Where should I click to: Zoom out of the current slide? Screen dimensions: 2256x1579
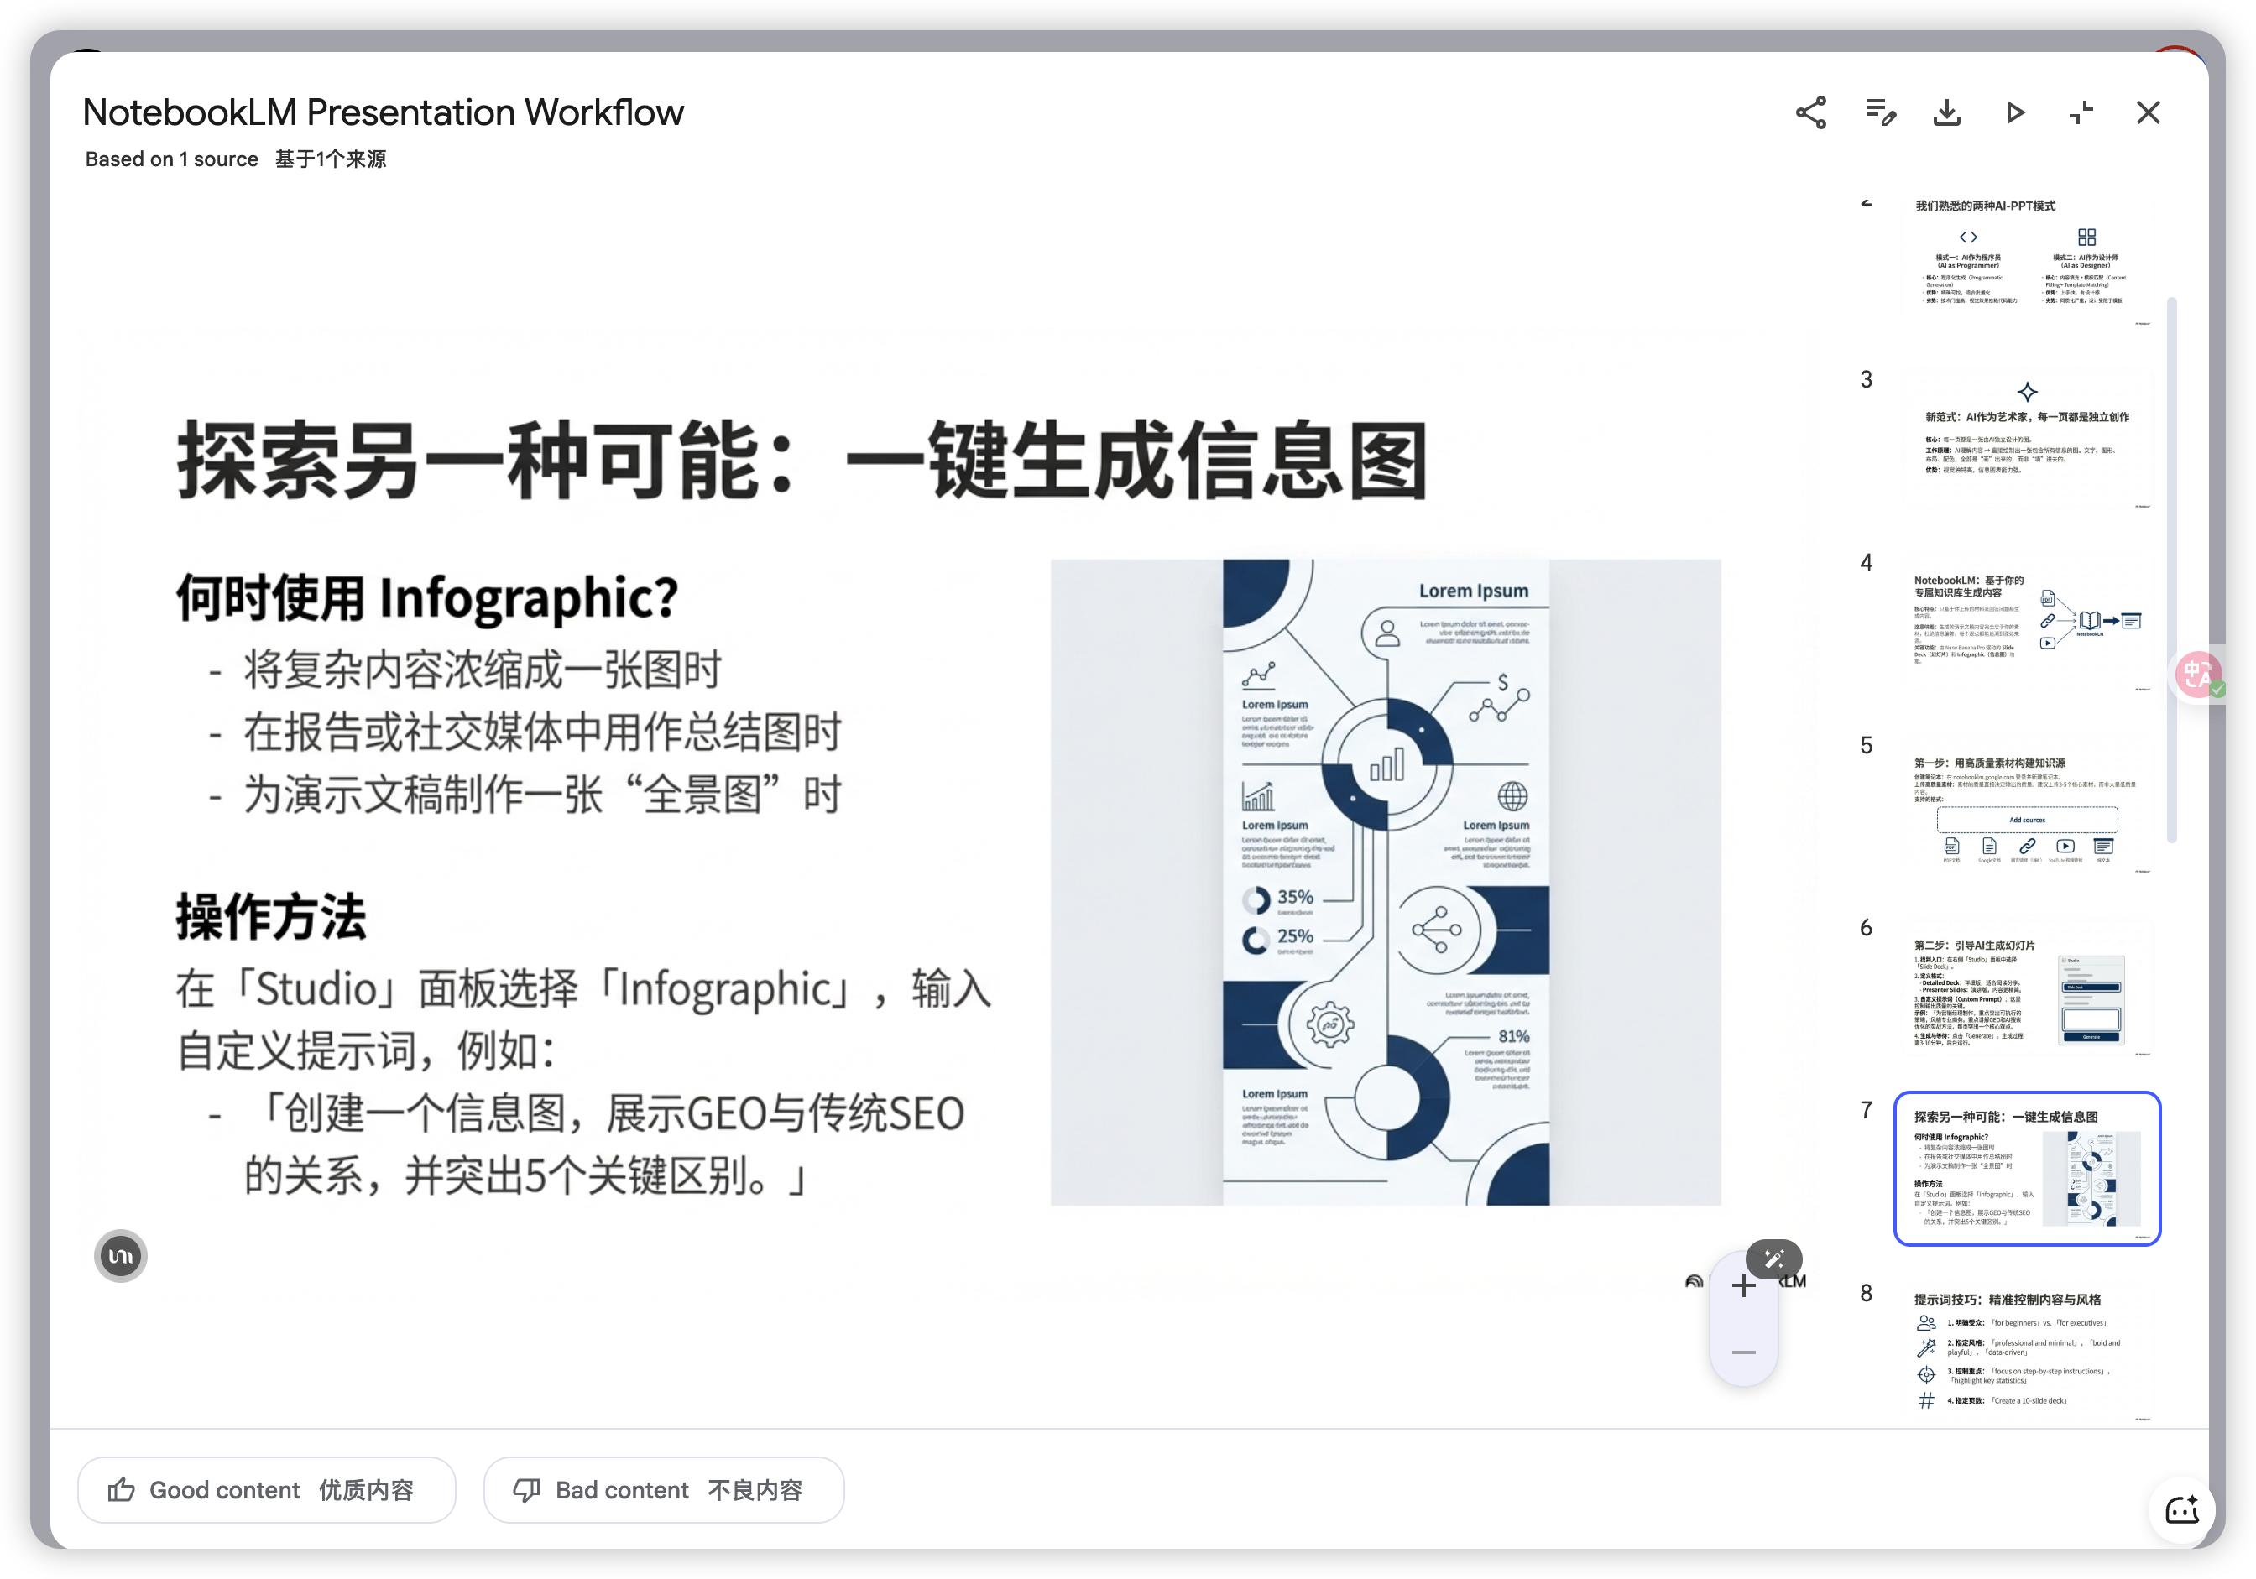[1743, 1351]
